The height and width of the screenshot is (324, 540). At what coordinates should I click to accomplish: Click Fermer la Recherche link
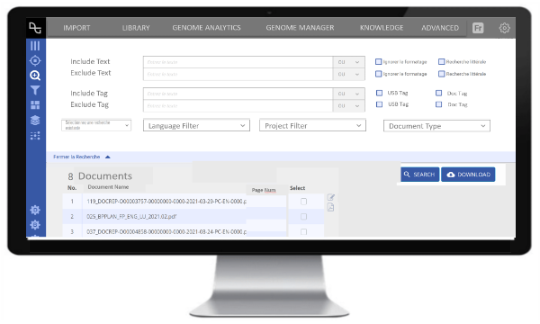pos(76,157)
